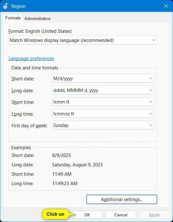Close the Region dialog window

click(x=166, y=6)
